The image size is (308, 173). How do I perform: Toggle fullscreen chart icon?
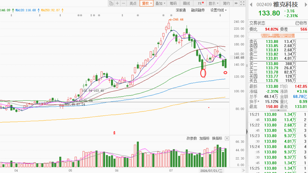pyautogui.click(x=242, y=3)
